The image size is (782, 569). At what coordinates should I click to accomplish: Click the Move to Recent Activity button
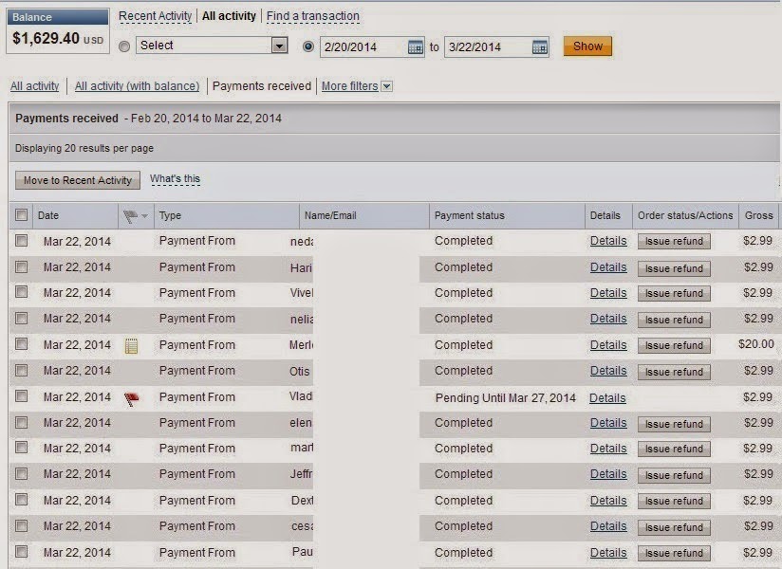click(77, 180)
